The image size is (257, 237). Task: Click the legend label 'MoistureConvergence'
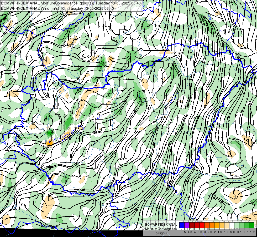(161, 229)
